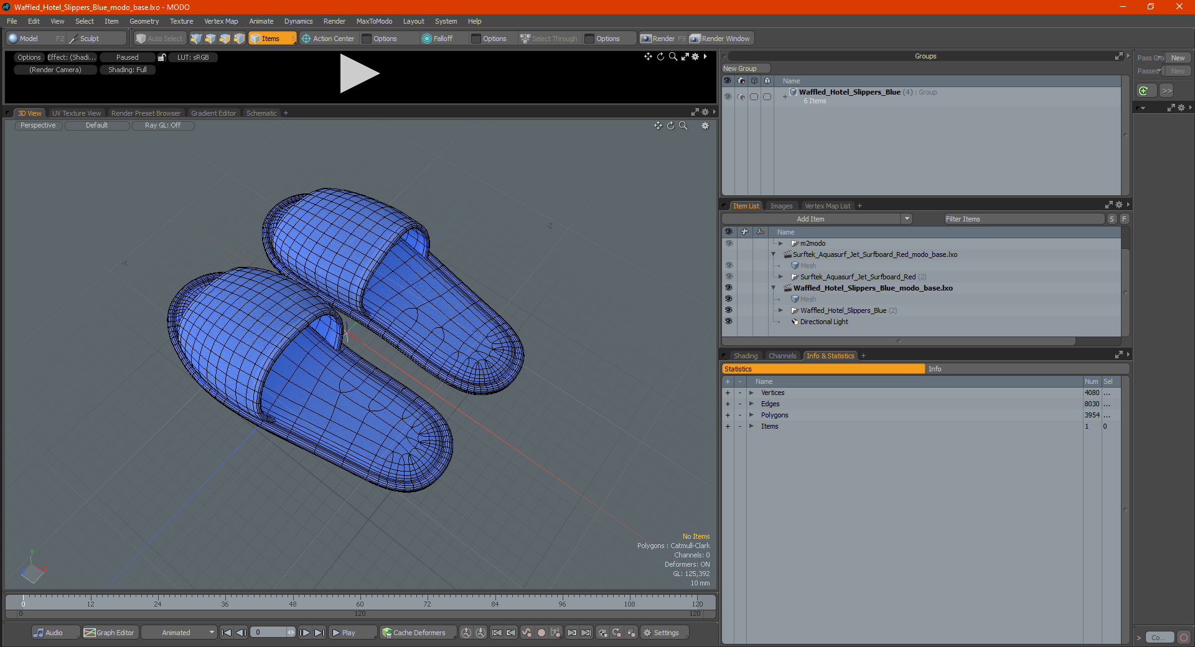
Task: Expand Edges statistics row
Action: (751, 404)
